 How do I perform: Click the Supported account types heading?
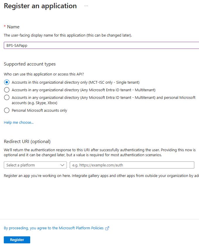[x=30, y=64]
